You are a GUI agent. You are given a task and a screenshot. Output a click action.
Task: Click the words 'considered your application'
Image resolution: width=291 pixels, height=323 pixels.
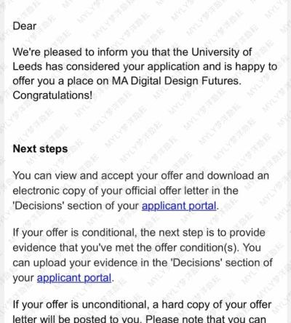pyautogui.click(x=133, y=66)
